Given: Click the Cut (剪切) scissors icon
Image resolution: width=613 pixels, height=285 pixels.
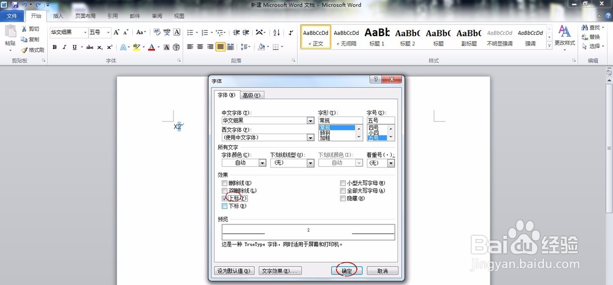Looking at the screenshot, I should tap(24, 29).
